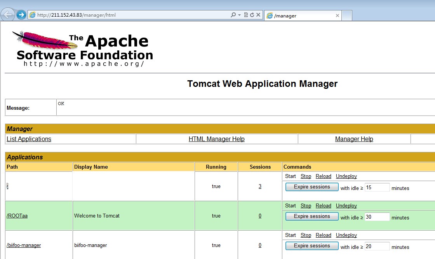Click the Sessions column header
The image size is (435, 259).
click(260, 167)
